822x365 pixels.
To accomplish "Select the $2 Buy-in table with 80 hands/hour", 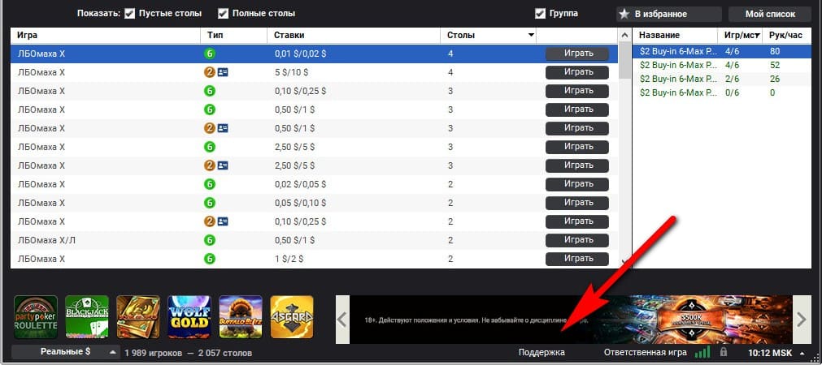I will [x=724, y=51].
